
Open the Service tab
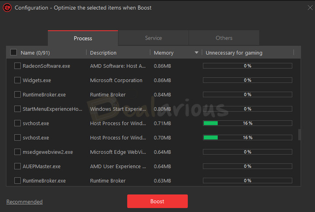pos(153,38)
